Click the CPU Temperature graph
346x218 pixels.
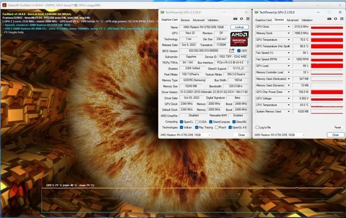click(327, 105)
